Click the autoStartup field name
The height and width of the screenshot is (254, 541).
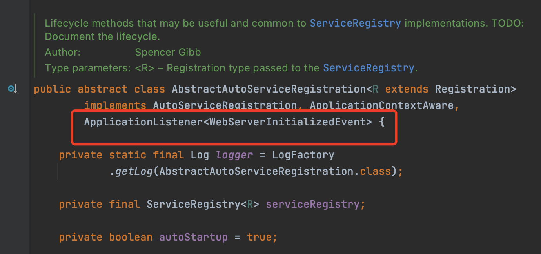coord(193,237)
